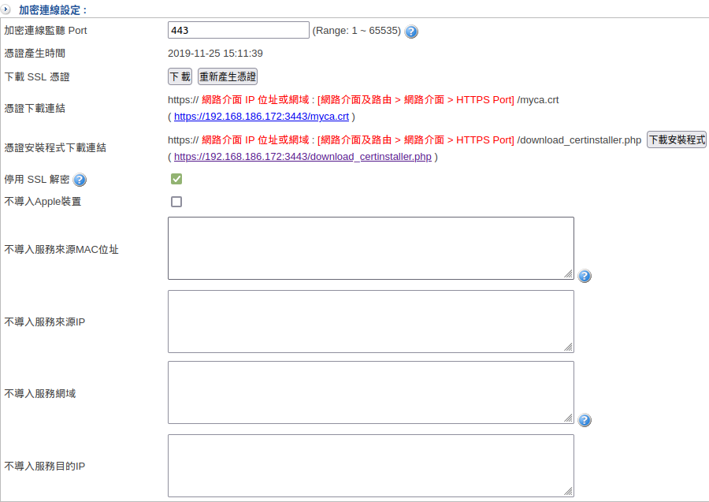Grab resize handle of 不導入服務網域 textarea
Image resolution: width=709 pixels, height=502 pixels.
point(569,418)
